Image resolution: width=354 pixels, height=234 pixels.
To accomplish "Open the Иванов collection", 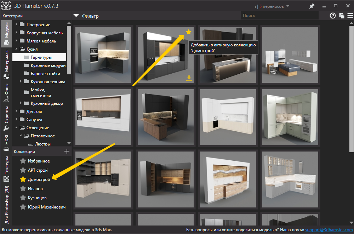I will pyautogui.click(x=35, y=189).
